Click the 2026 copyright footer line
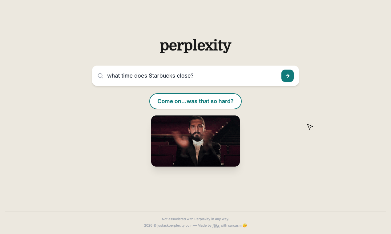Image resolution: width=391 pixels, height=234 pixels. (195, 225)
